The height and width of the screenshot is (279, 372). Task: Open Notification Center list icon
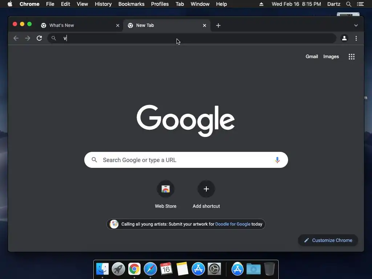pos(360,4)
